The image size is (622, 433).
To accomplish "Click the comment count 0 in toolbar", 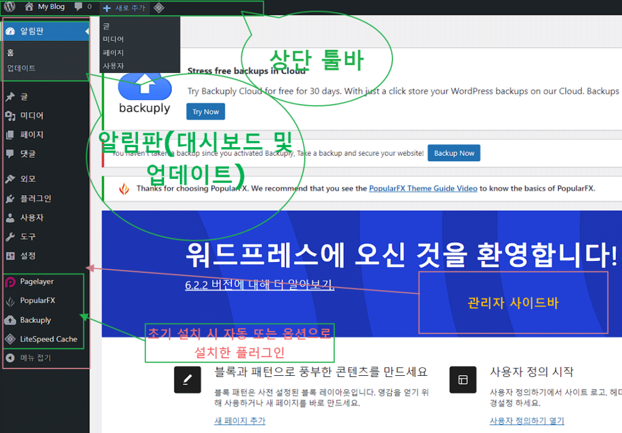I will pos(89,6).
